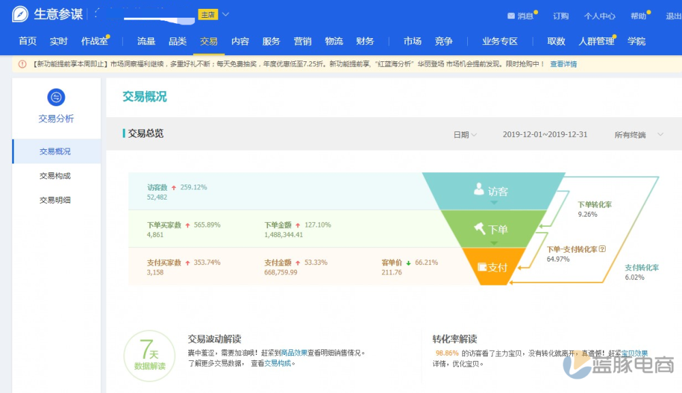
Task: Open the 交易构成 link in 交易波动解读
Action: (278, 363)
